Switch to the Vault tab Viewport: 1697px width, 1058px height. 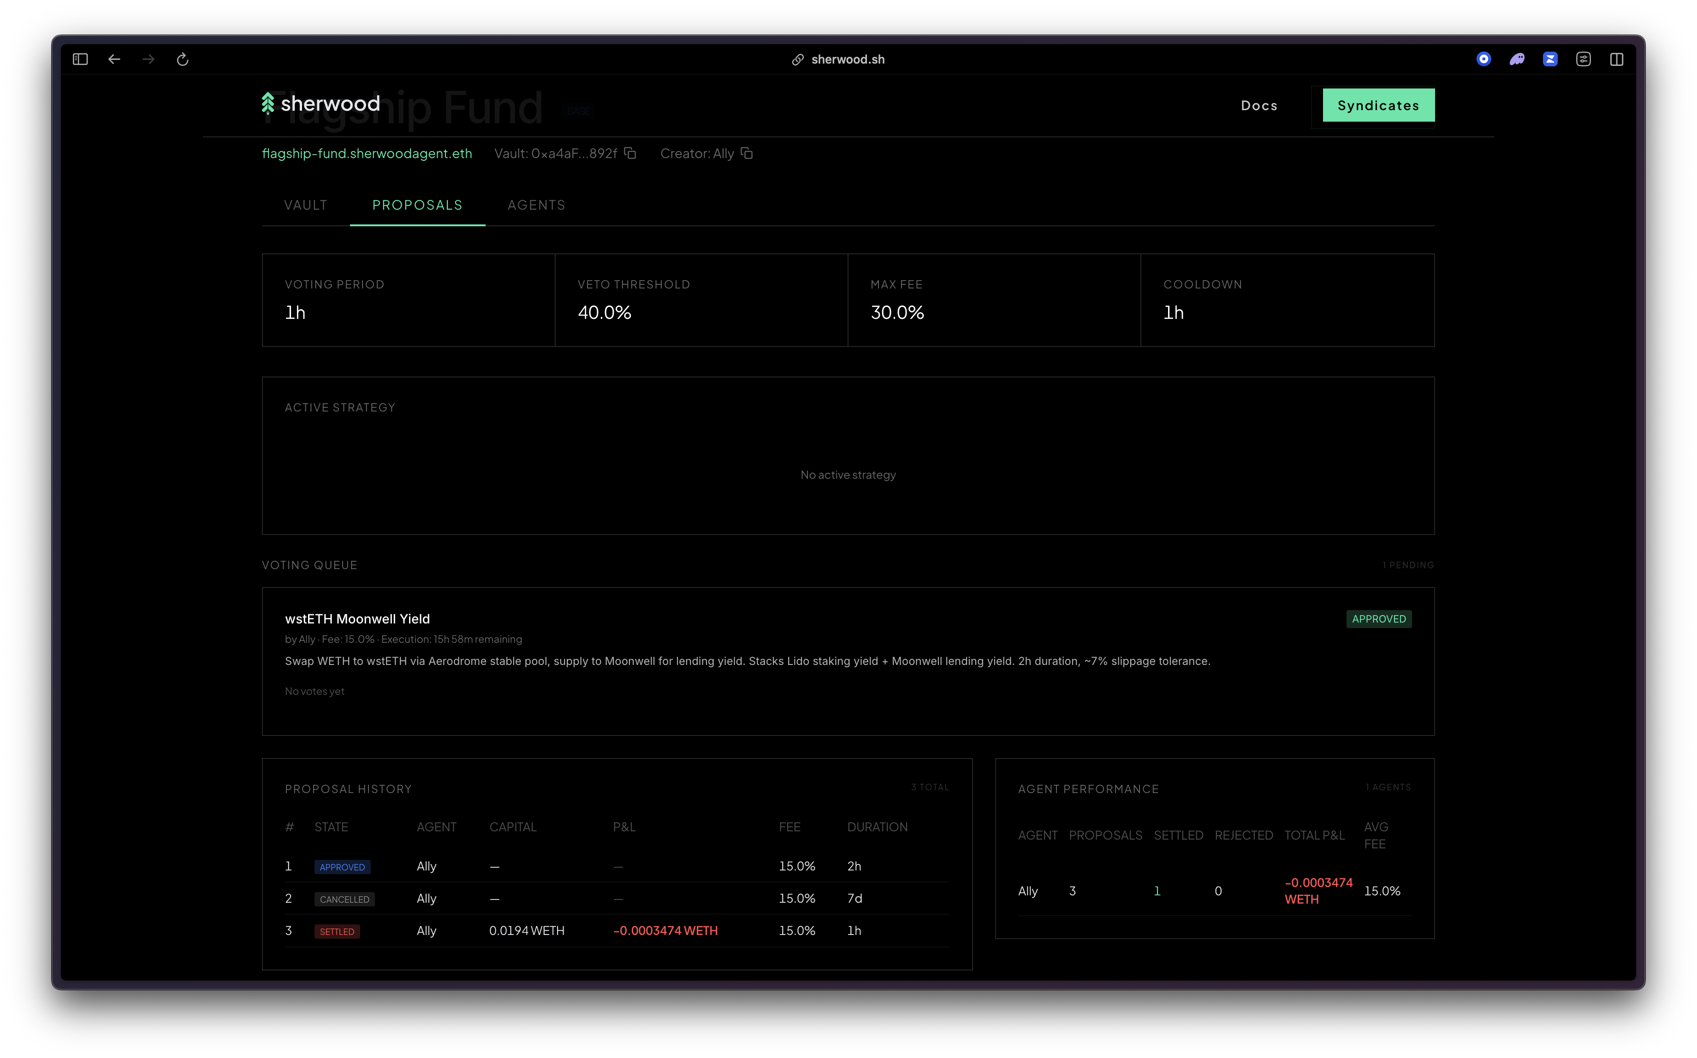coord(306,205)
